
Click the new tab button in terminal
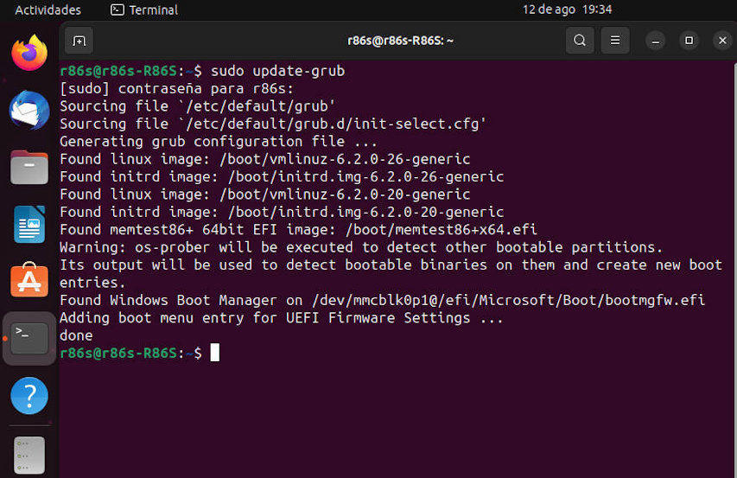tap(79, 41)
